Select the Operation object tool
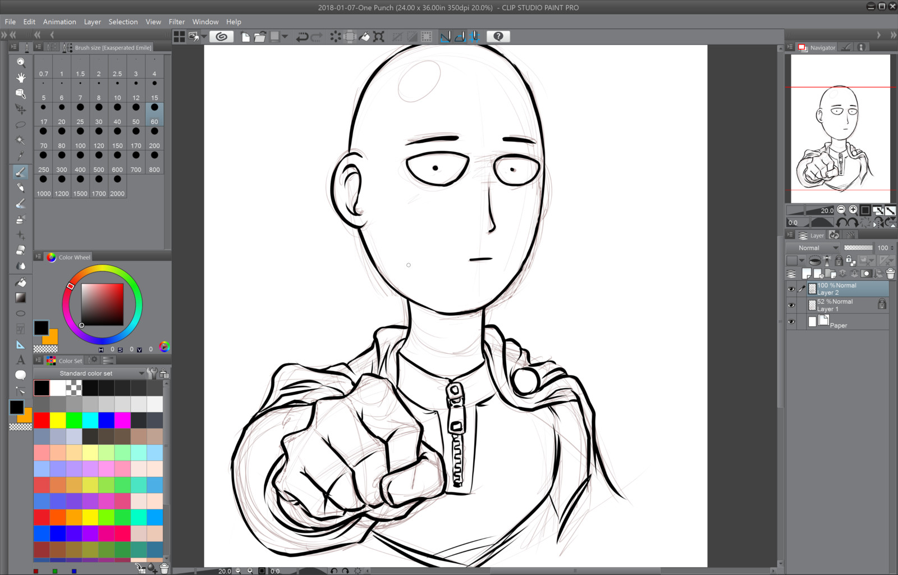The height and width of the screenshot is (575, 898). [x=21, y=93]
